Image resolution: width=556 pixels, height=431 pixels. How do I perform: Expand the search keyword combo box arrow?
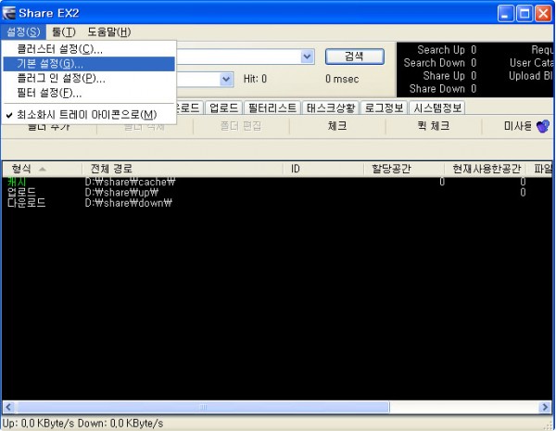click(308, 57)
